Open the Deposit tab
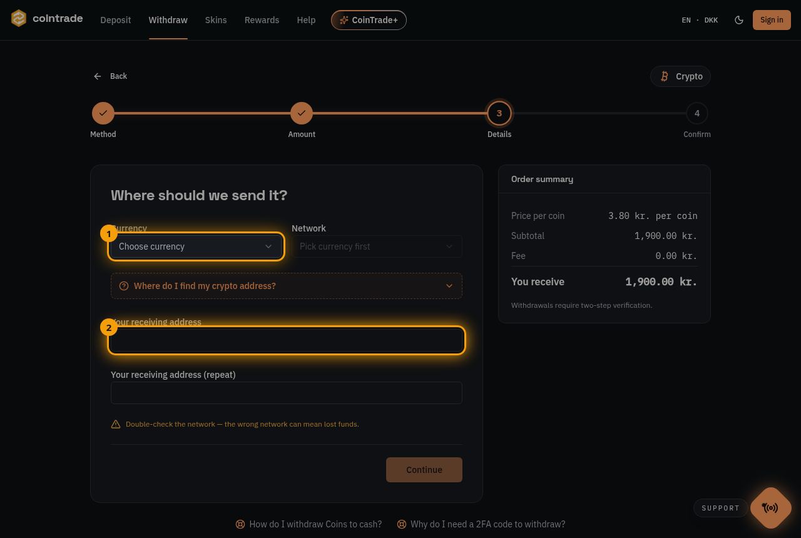Image resolution: width=801 pixels, height=538 pixels. [x=116, y=20]
